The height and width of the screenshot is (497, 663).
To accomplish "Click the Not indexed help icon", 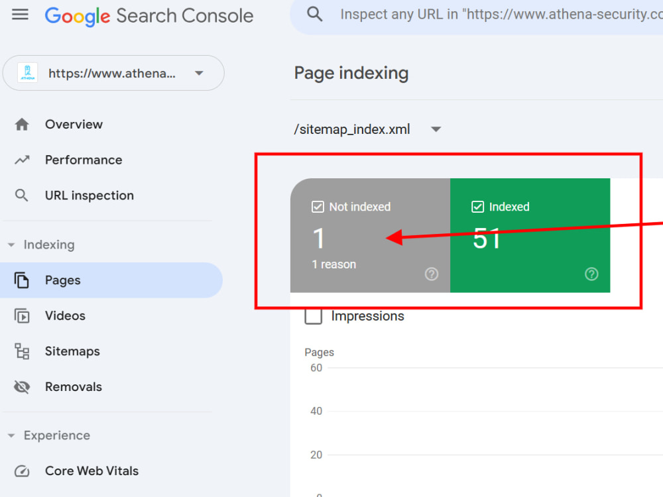I will [432, 274].
